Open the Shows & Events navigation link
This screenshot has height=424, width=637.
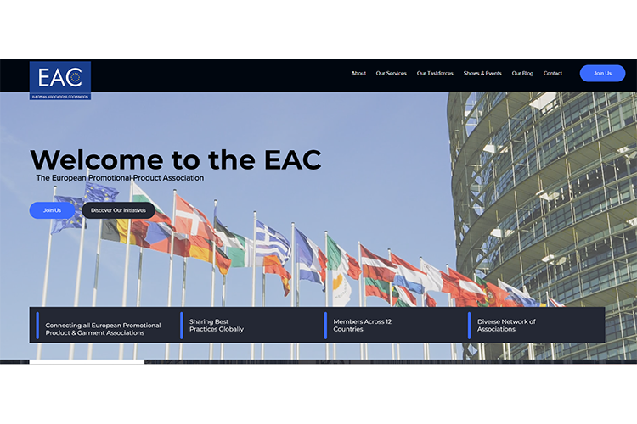tap(482, 74)
